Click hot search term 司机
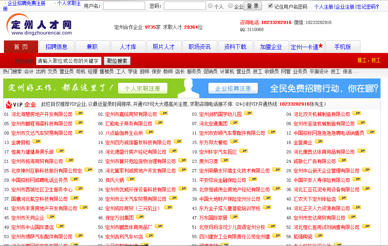This screenshot has height=246, width=388. [81, 72]
